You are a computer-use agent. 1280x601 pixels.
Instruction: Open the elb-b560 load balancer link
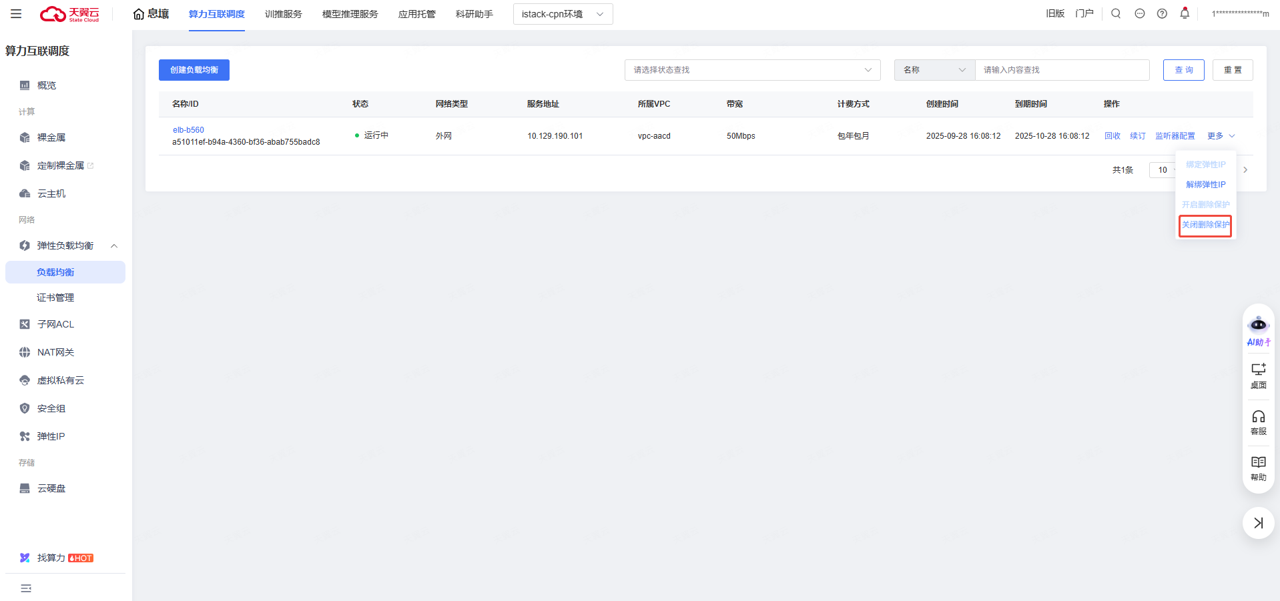click(188, 130)
